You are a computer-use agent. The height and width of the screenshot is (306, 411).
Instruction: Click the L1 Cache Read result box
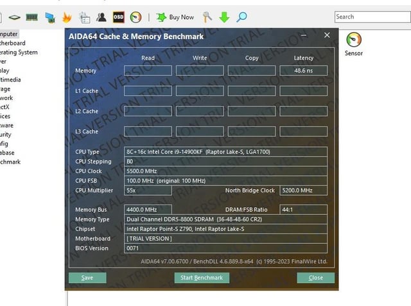click(x=148, y=91)
